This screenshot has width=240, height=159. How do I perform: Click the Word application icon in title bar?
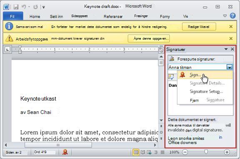tap(6, 7)
